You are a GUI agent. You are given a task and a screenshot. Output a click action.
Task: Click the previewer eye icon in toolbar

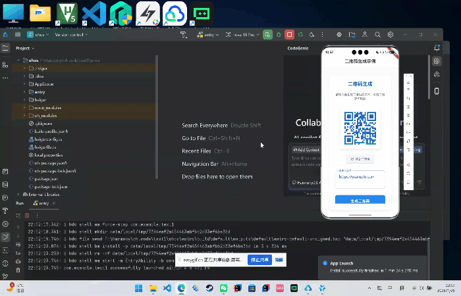339,35
